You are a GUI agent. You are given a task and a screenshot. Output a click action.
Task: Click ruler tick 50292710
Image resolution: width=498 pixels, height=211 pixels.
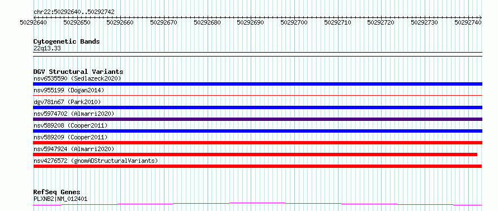338,22
